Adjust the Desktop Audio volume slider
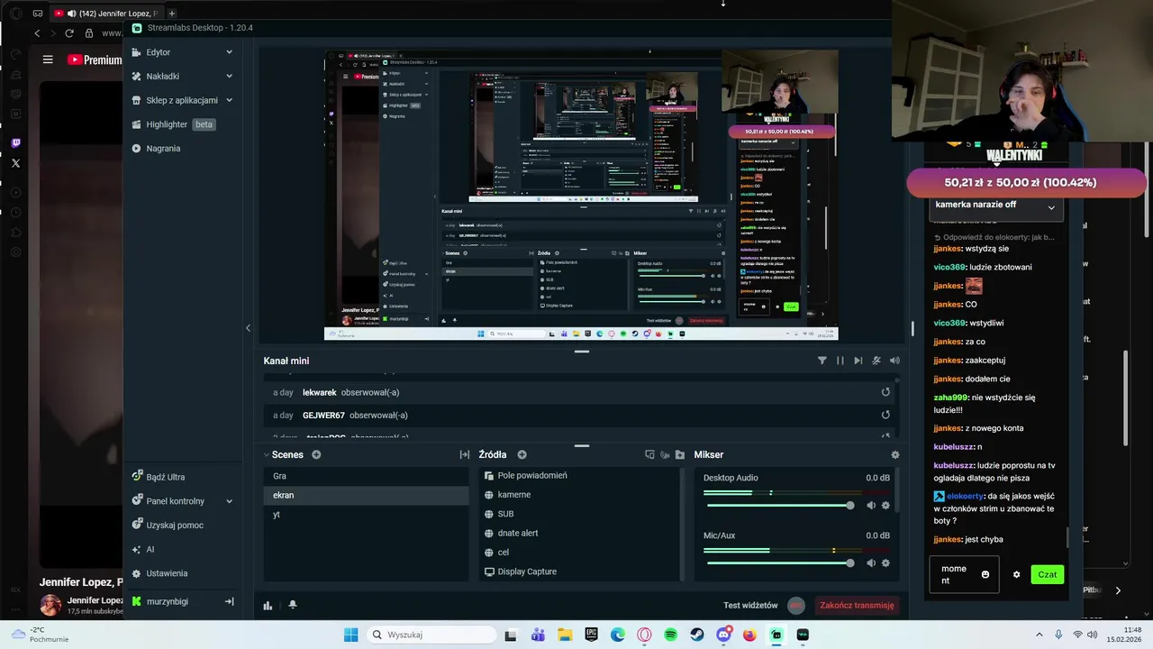This screenshot has width=1153, height=649. tap(780, 506)
